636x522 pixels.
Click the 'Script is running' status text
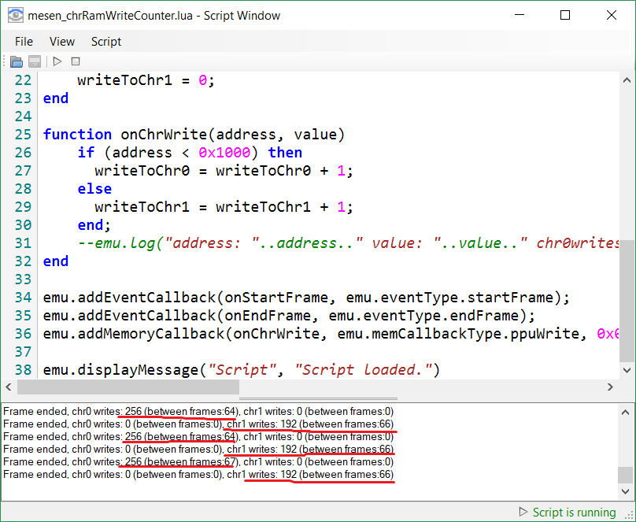click(574, 513)
